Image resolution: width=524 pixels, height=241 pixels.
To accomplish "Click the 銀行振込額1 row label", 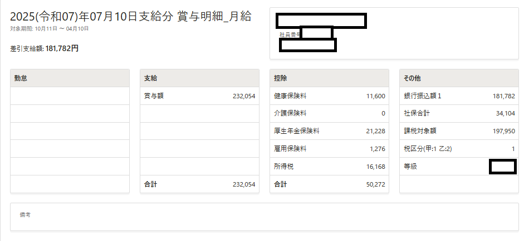I will click(x=422, y=96).
